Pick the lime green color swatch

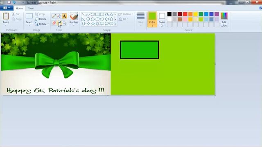[x=201, y=19]
